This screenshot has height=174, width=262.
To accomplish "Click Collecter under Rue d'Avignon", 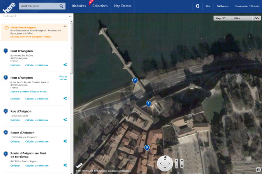I will [15, 120].
